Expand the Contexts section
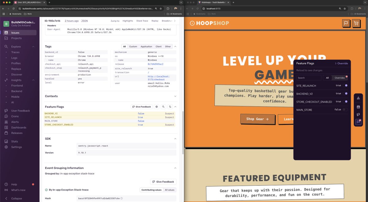 (x=175, y=96)
